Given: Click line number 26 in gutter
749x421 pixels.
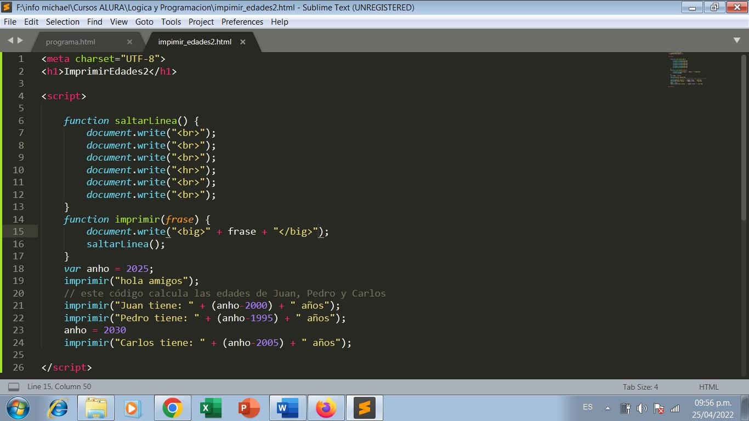Looking at the screenshot, I should click(x=18, y=367).
